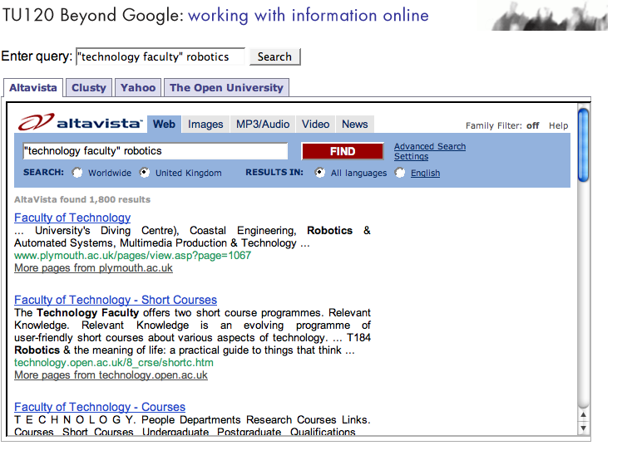637x465 pixels.
Task: Select the English results radio button
Action: coord(400,173)
